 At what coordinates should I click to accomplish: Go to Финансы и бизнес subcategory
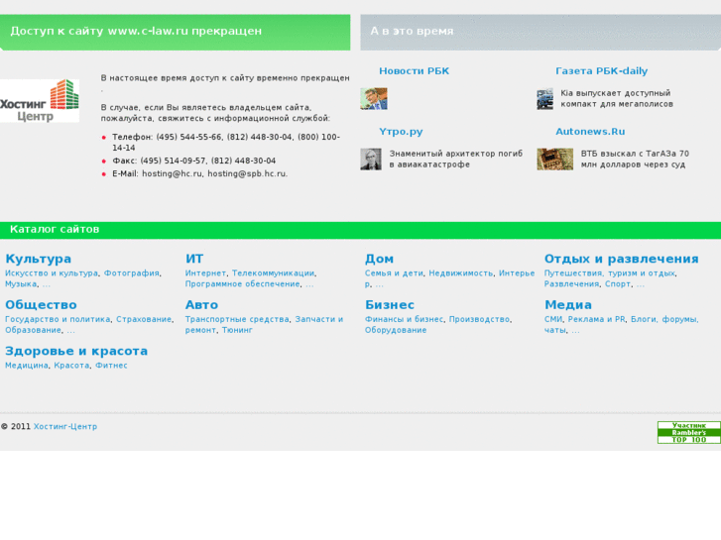pos(405,319)
